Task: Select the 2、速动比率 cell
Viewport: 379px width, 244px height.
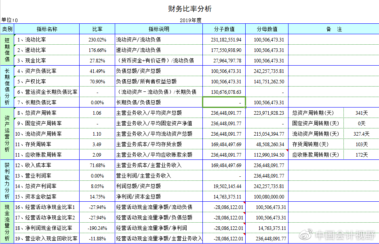Action: pos(46,50)
